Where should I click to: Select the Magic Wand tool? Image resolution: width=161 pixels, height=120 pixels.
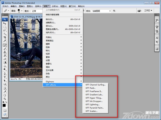pos(5,34)
